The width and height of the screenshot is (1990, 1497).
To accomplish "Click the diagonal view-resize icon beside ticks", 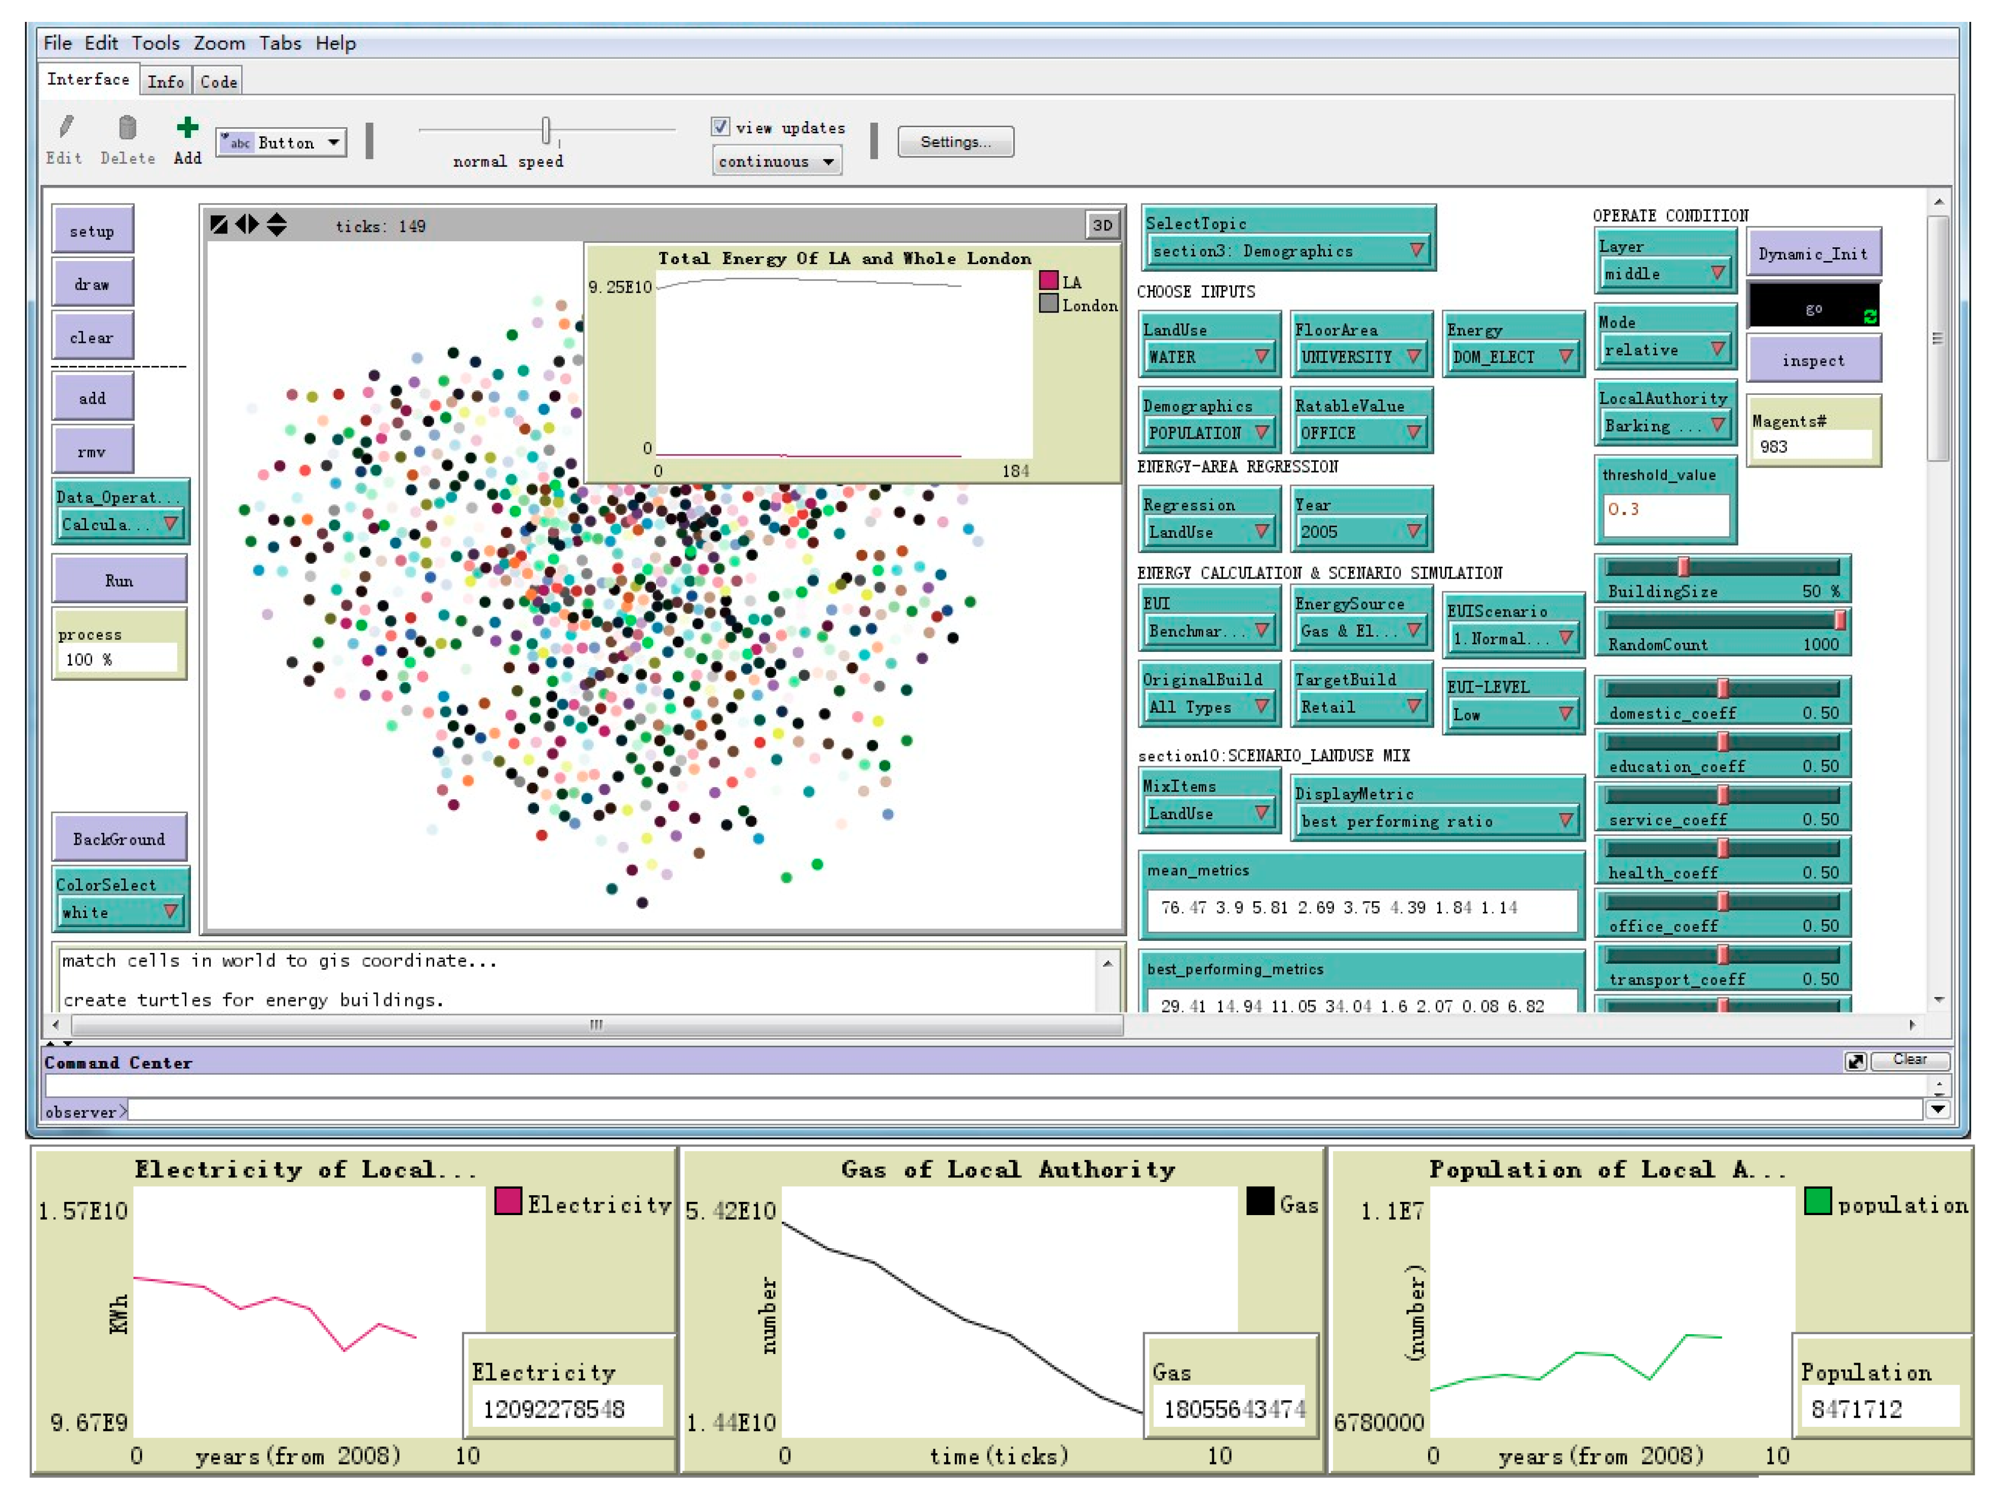I will pos(219,224).
